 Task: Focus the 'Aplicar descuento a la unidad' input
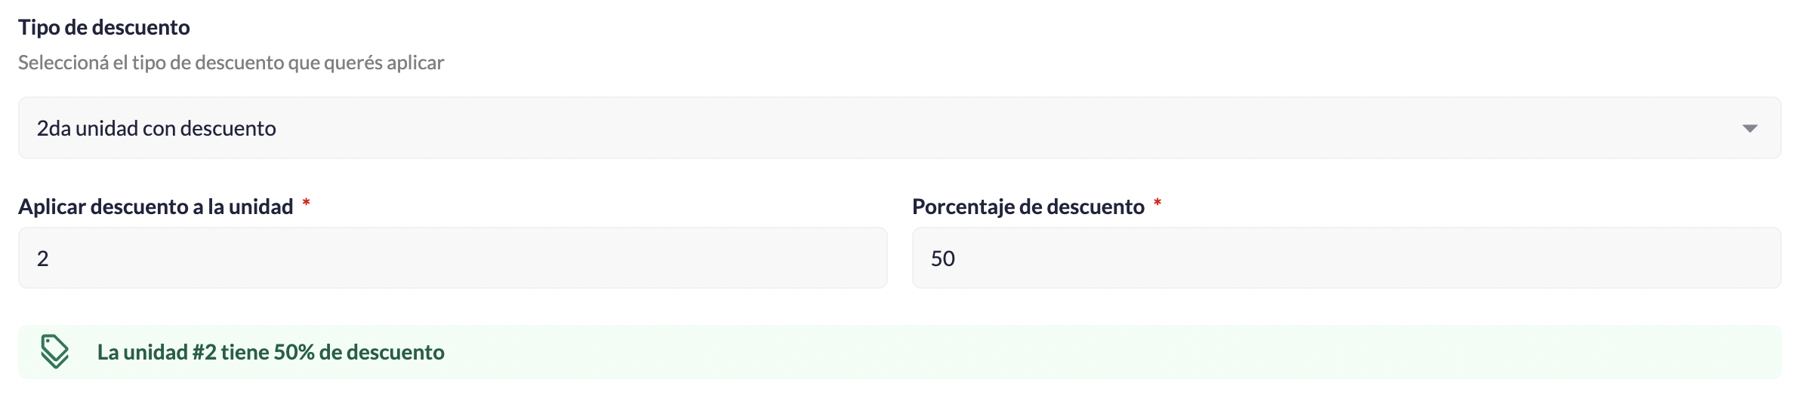pyautogui.click(x=453, y=258)
